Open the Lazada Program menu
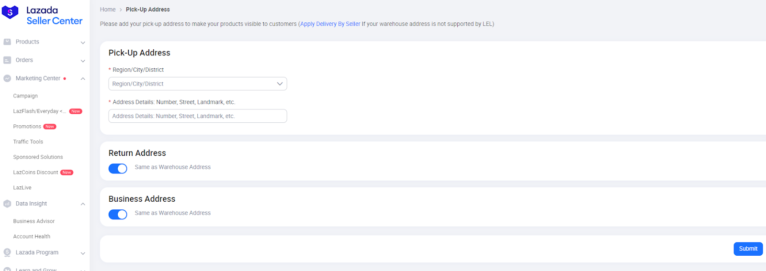 click(37, 252)
